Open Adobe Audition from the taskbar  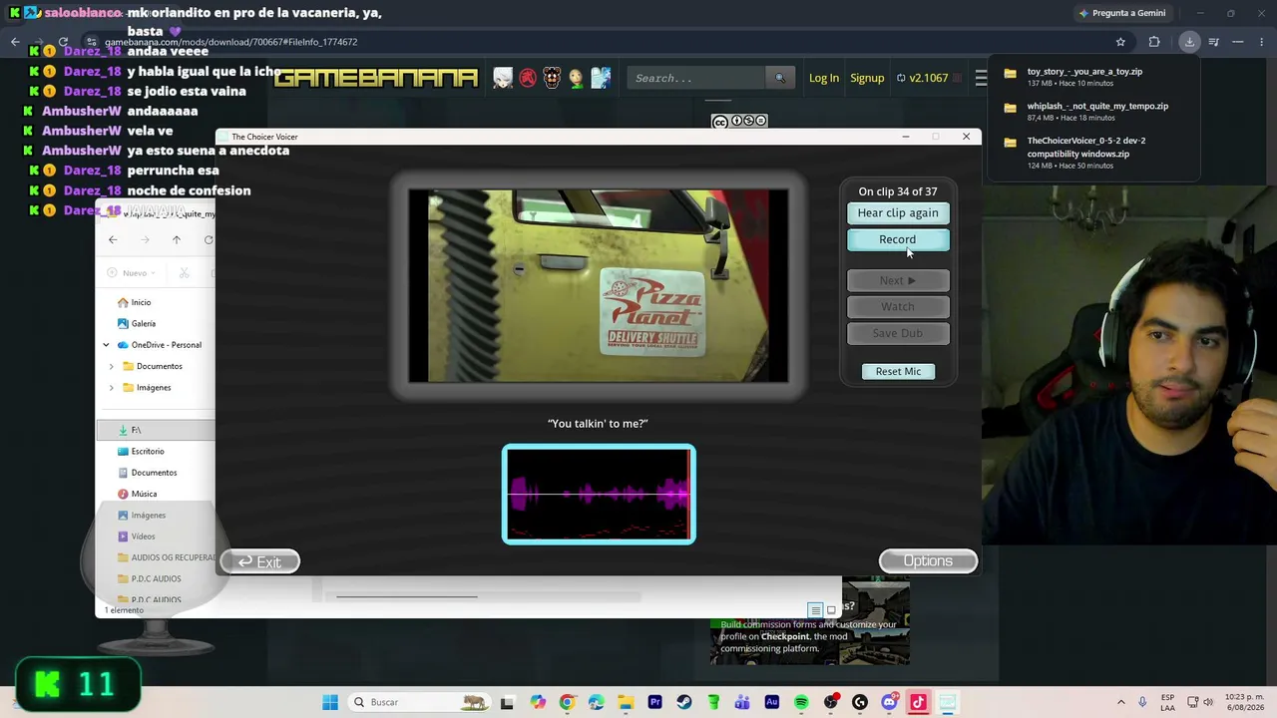point(771,702)
